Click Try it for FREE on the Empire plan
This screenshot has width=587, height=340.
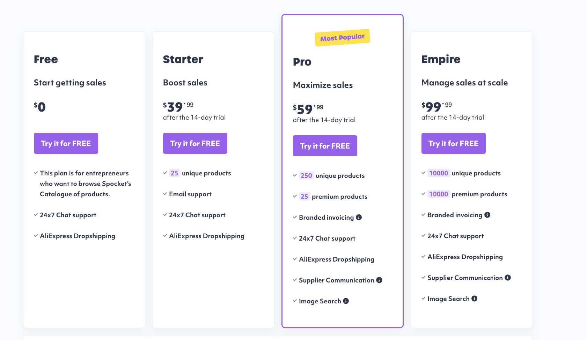pos(453,143)
